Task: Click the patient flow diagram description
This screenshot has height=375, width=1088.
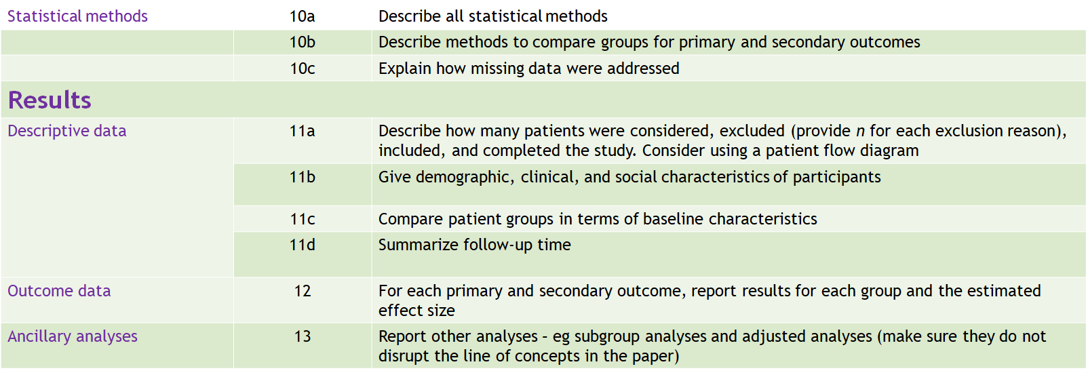Action: pos(722,140)
